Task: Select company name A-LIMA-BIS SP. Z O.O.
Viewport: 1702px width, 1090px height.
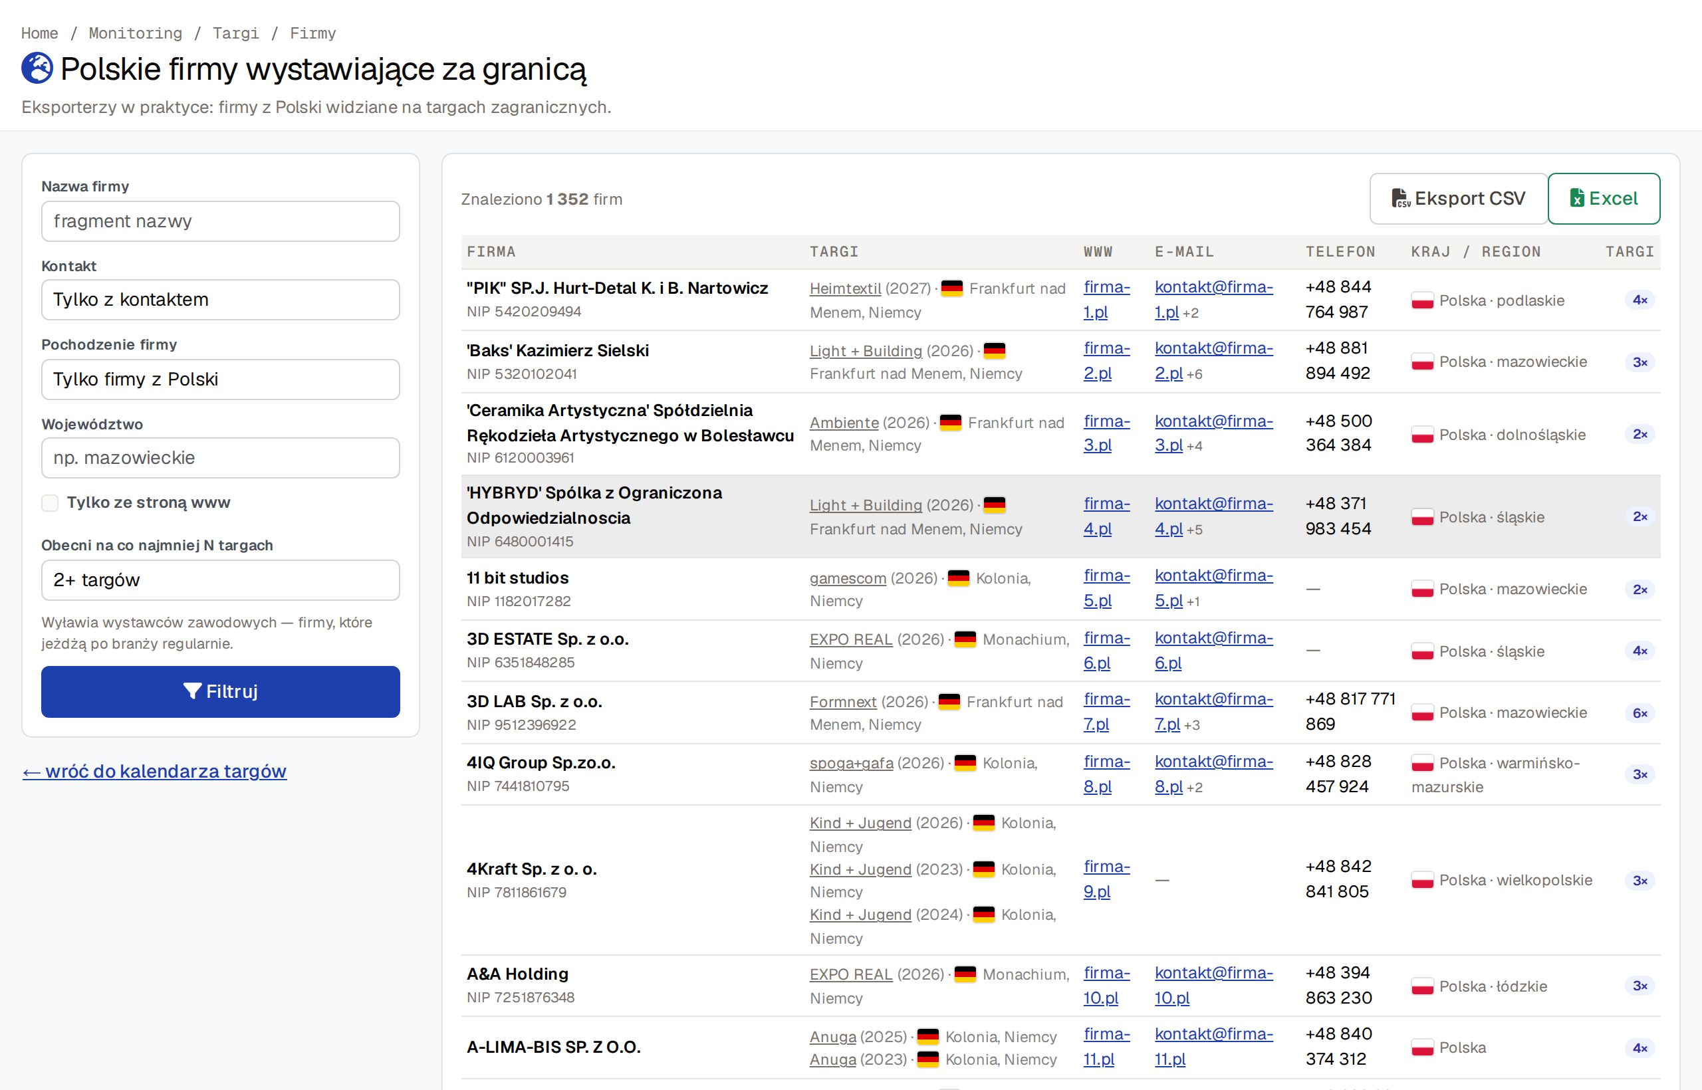Action: [554, 1047]
